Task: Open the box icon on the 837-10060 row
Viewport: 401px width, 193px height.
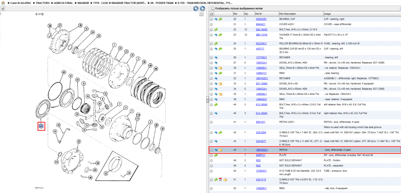Action: click(x=221, y=83)
